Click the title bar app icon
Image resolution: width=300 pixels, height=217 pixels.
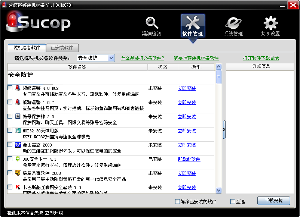[4, 4]
